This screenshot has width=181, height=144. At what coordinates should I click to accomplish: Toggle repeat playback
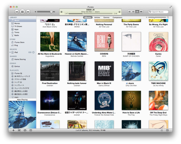(x=25, y=130)
